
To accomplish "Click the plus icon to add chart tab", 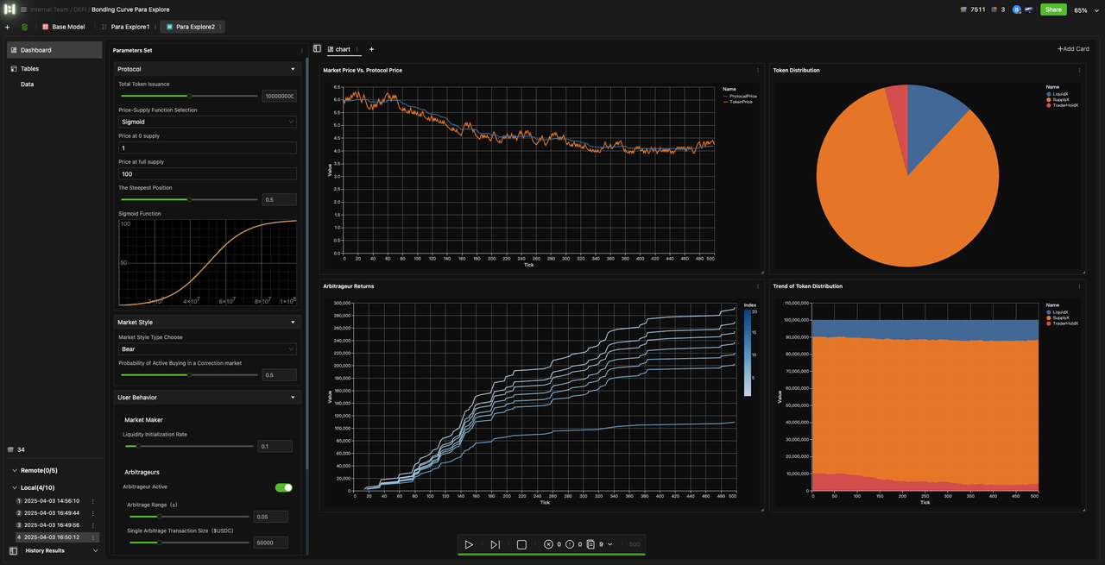I will tap(372, 49).
